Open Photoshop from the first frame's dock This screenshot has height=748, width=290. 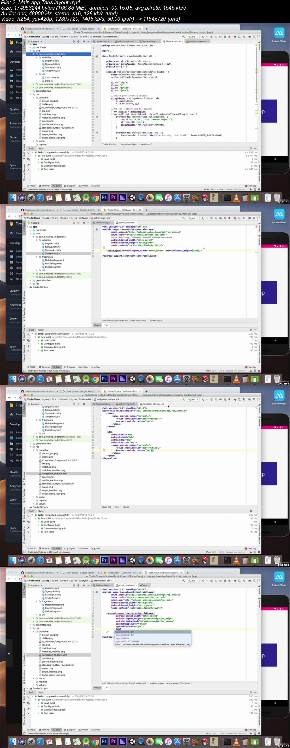coord(104,197)
